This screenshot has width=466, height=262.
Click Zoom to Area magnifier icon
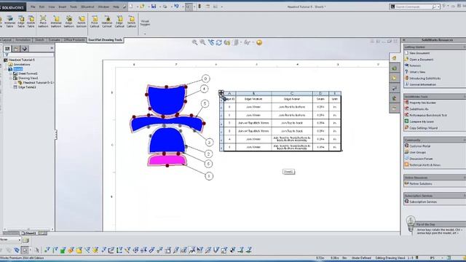click(202, 42)
